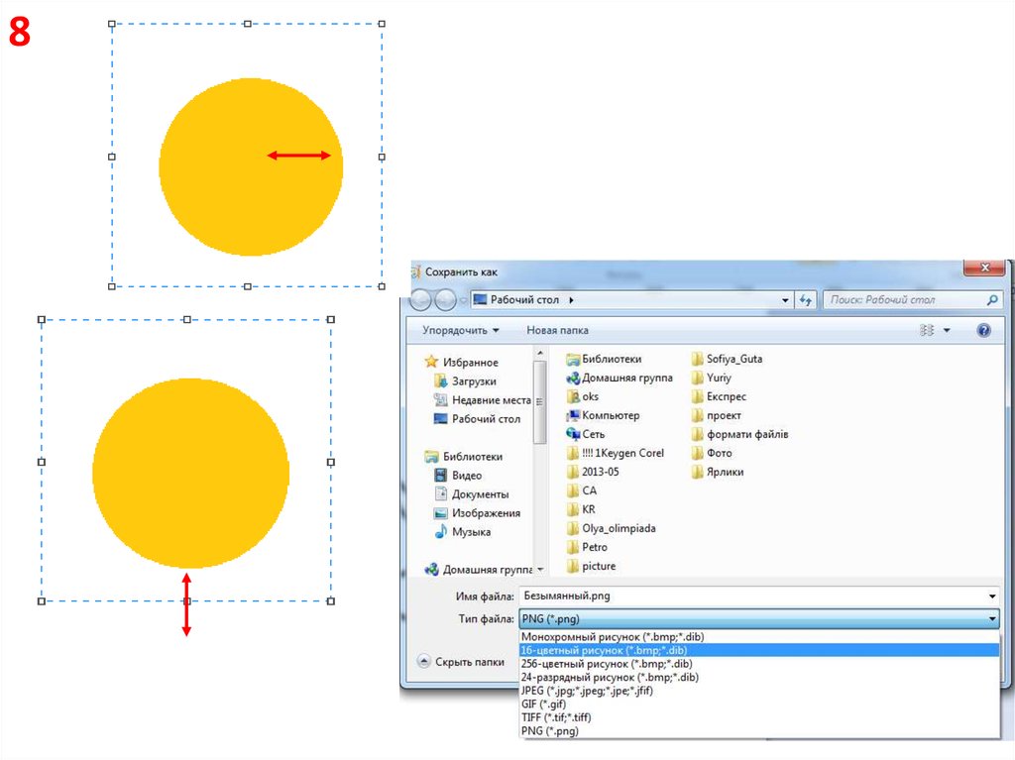1015x760 pixels.
Task: Select the Sofiya_Guta folder
Action: point(733,359)
